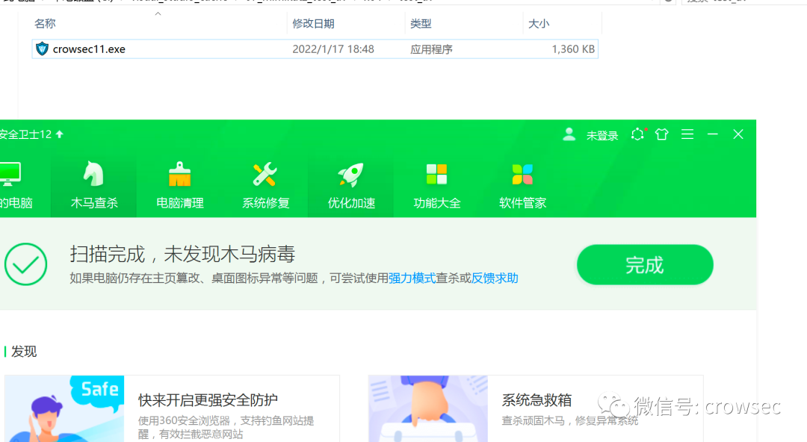This screenshot has width=807, height=442.
Task: Open the 电脑清理 cleanup tab
Action: click(x=179, y=186)
